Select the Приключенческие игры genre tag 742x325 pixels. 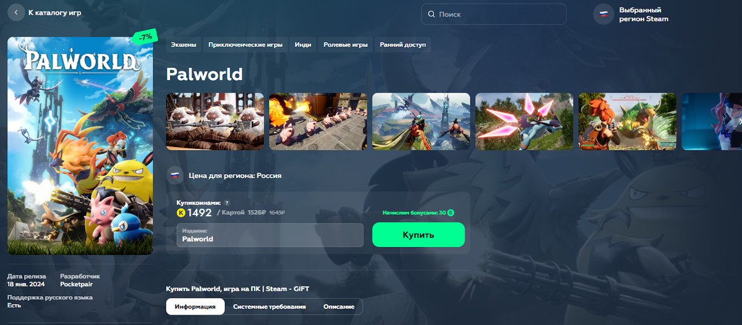tap(245, 44)
